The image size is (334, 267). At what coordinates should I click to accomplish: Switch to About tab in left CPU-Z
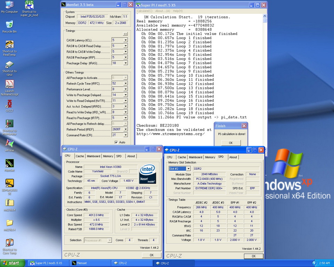[131, 156]
